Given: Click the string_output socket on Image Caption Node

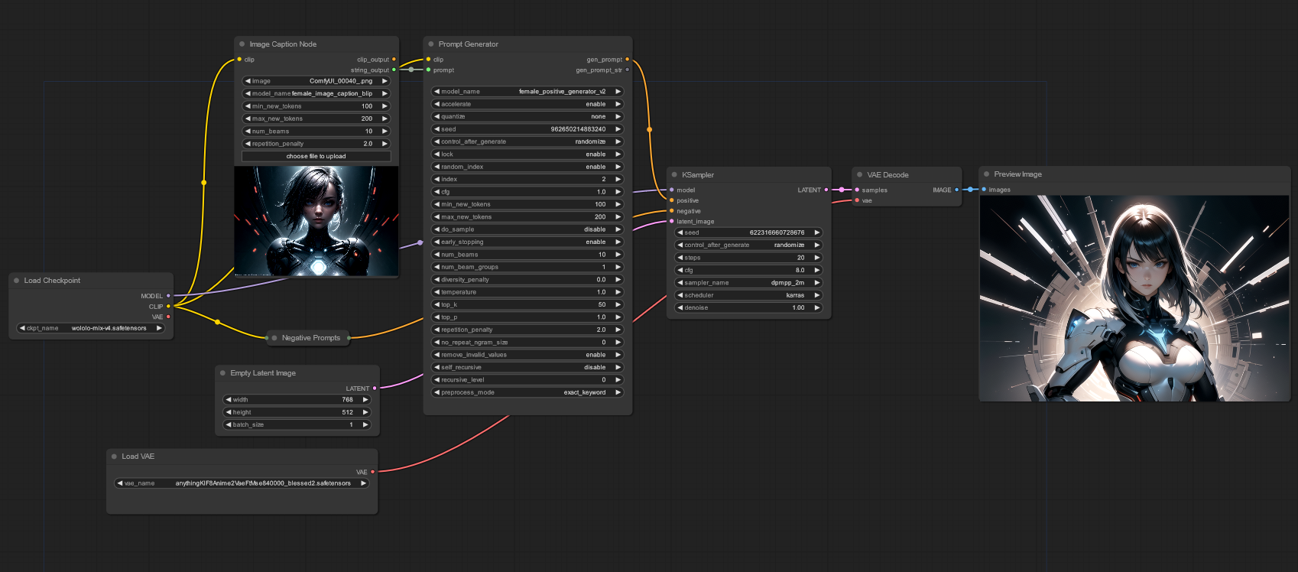Looking at the screenshot, I should pos(394,70).
